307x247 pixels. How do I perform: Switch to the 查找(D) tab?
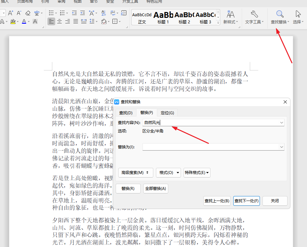tap(126, 113)
